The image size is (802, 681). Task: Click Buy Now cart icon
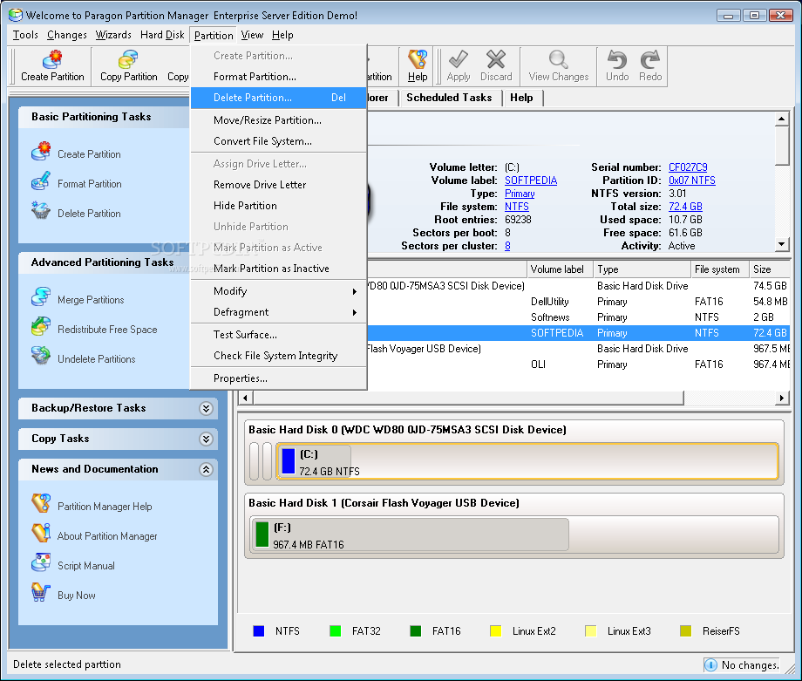tap(41, 594)
